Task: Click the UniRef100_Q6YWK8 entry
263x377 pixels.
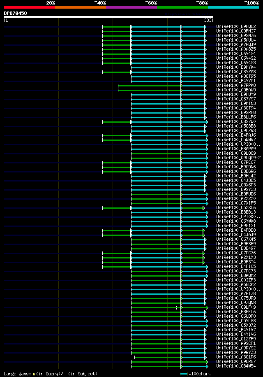Action: coord(236,221)
